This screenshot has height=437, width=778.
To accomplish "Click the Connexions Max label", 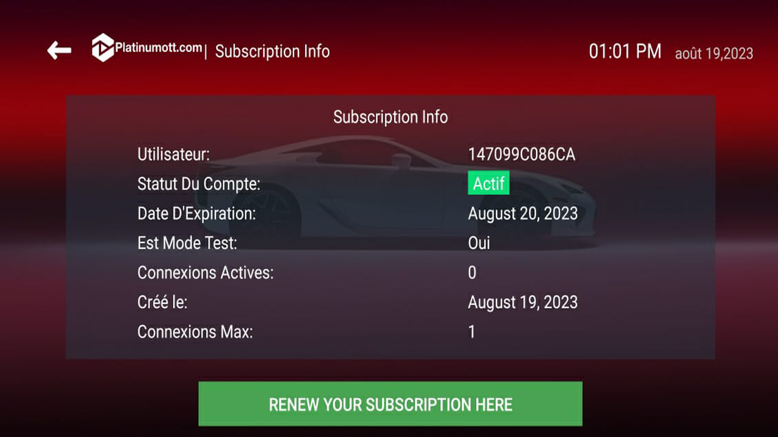I will click(195, 332).
